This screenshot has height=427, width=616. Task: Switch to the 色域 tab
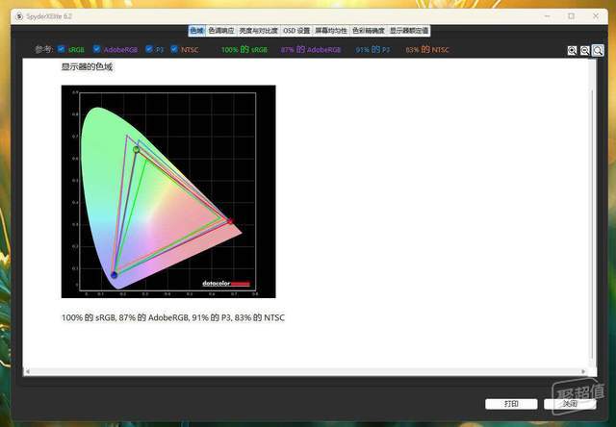[x=196, y=31]
